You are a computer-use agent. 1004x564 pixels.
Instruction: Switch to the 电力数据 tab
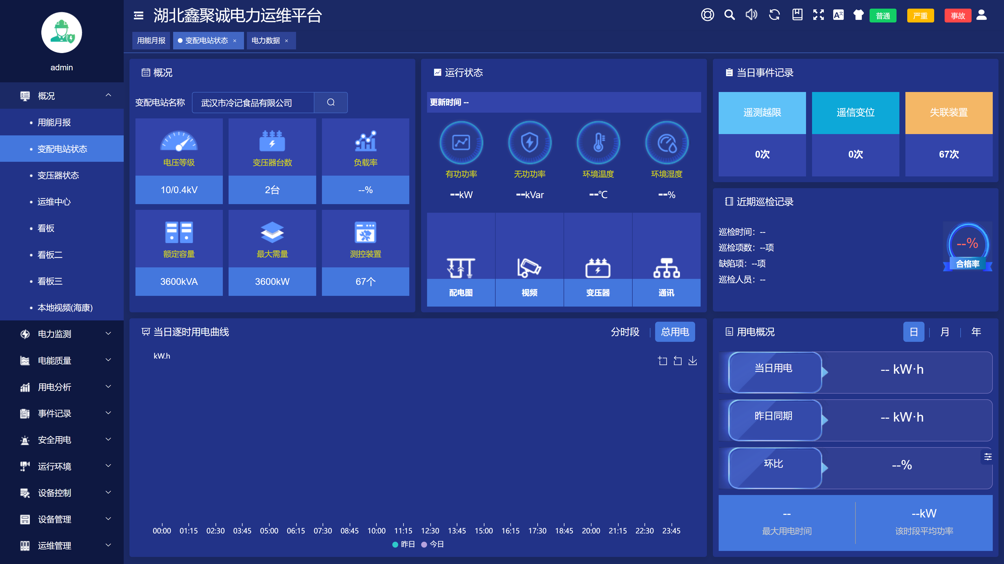pyautogui.click(x=266, y=41)
